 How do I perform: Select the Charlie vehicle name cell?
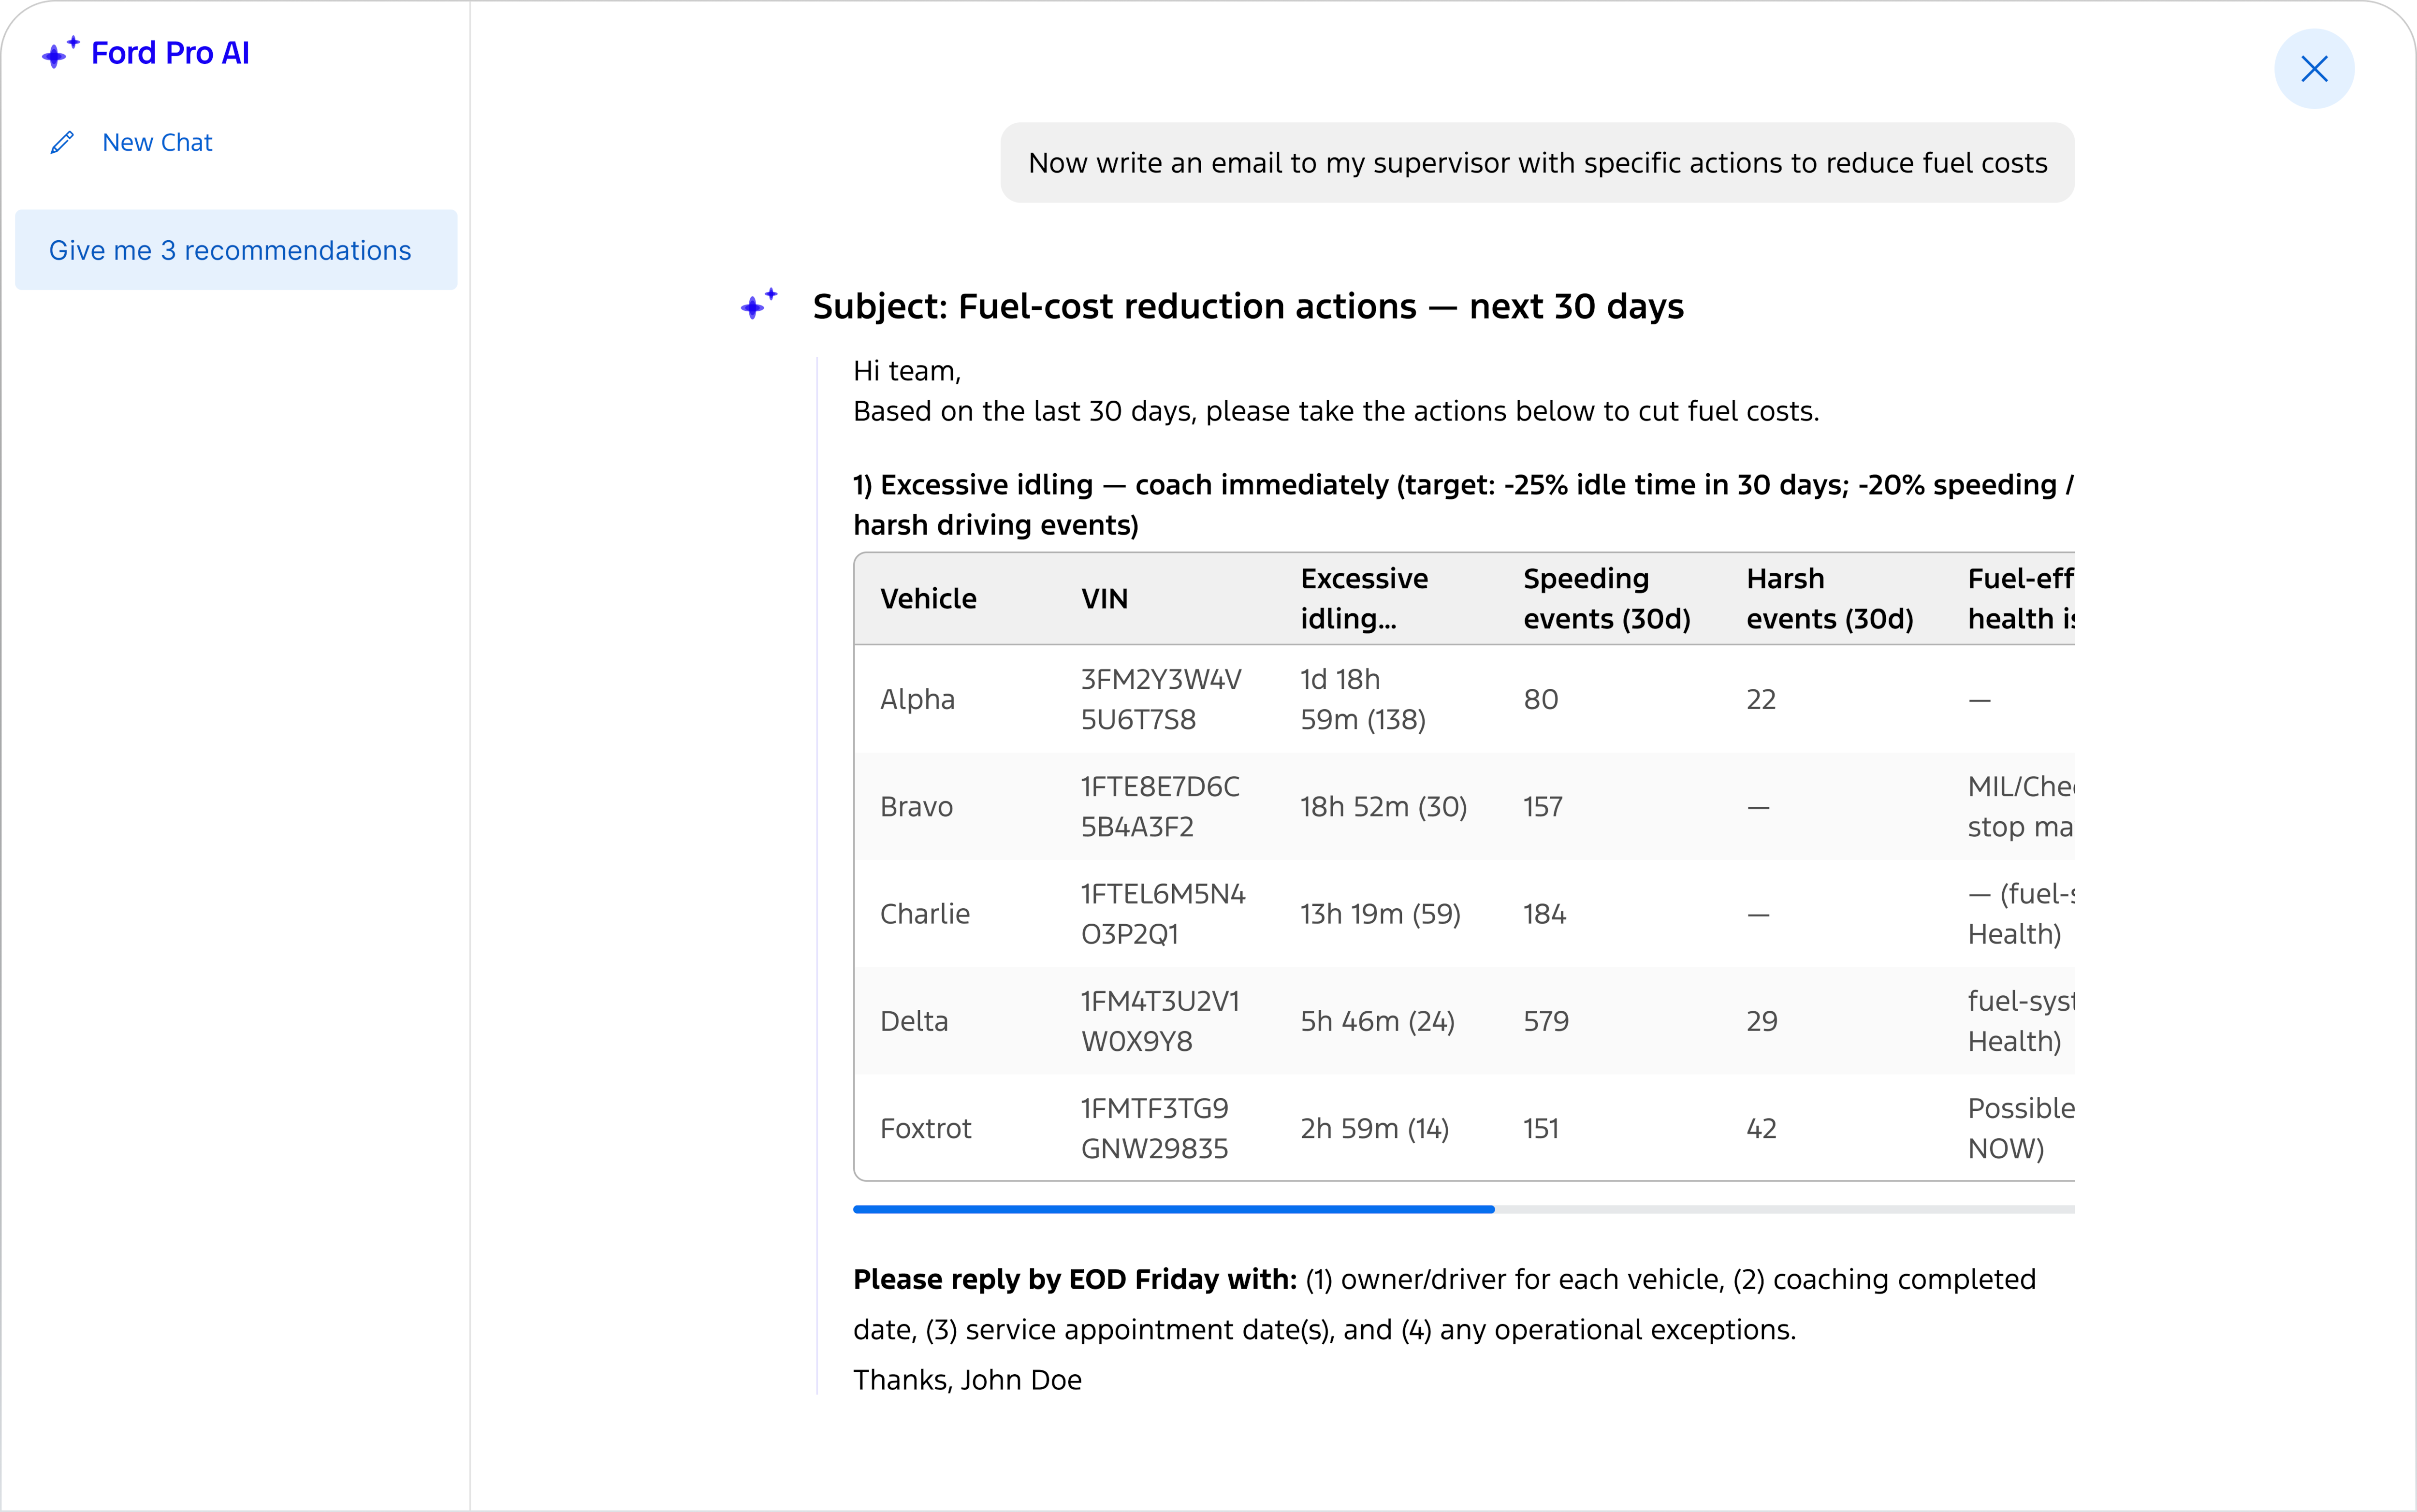click(x=924, y=913)
